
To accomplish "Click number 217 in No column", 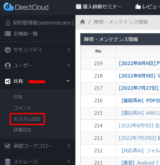I will point(98,88).
